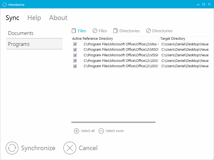
Task: Toggle the Active checkbox for VISSH row
Action: tap(75, 55)
